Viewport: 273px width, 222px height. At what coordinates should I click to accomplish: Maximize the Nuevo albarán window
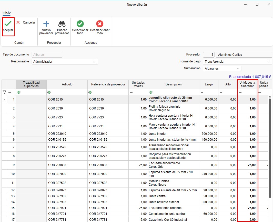[x=257, y=4]
